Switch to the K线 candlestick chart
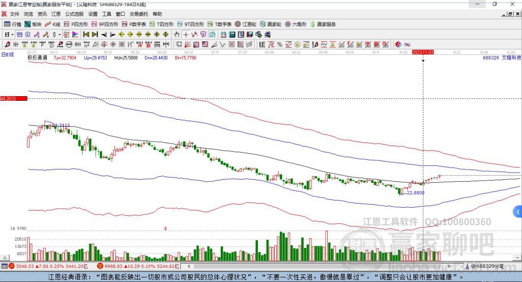The width and height of the screenshot is (522, 282). [x=53, y=24]
